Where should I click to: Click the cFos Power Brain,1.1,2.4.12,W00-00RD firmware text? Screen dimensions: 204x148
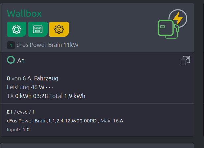52,121
